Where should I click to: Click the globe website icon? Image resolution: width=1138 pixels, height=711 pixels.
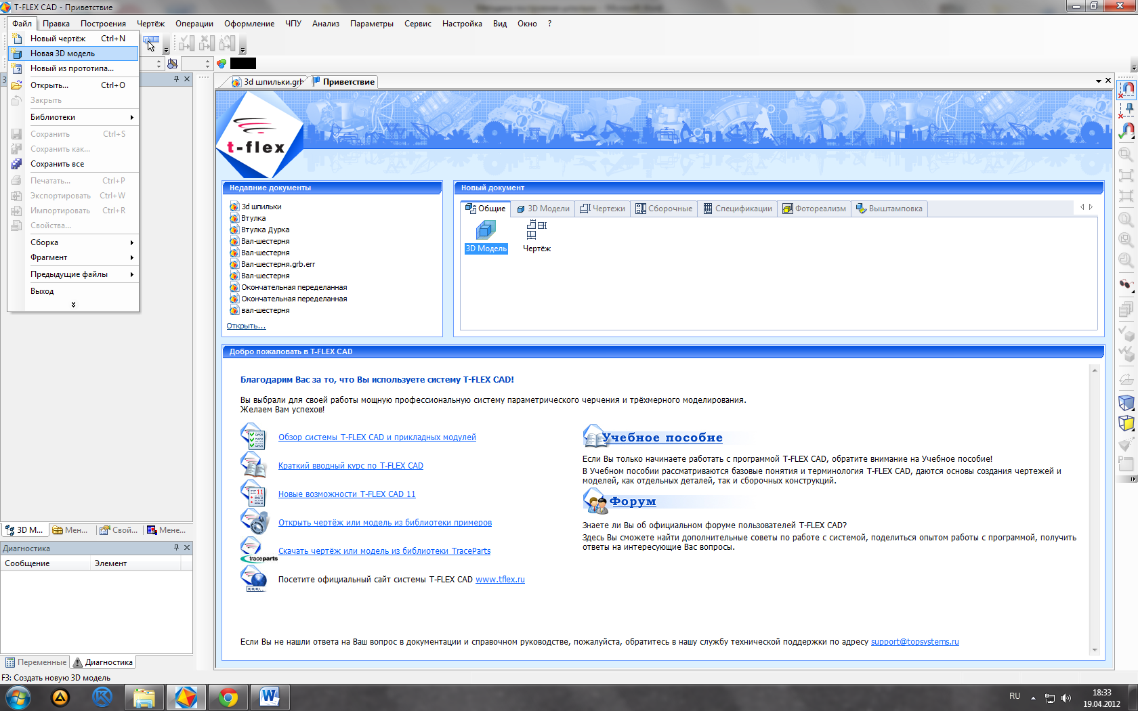click(254, 579)
